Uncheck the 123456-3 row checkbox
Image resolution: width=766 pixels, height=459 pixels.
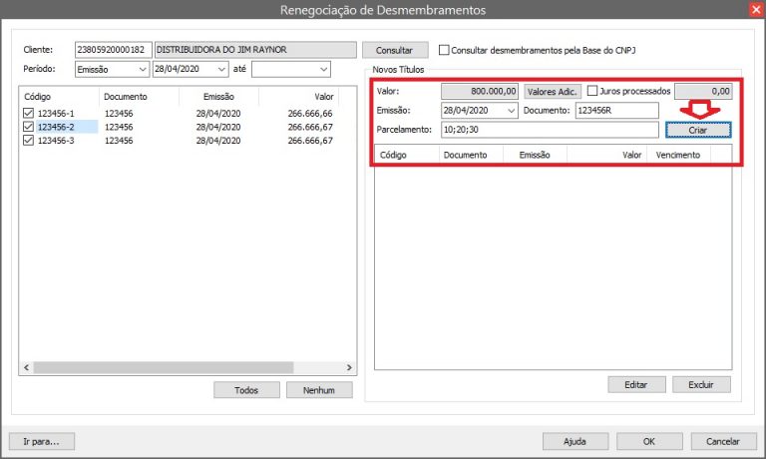28,141
